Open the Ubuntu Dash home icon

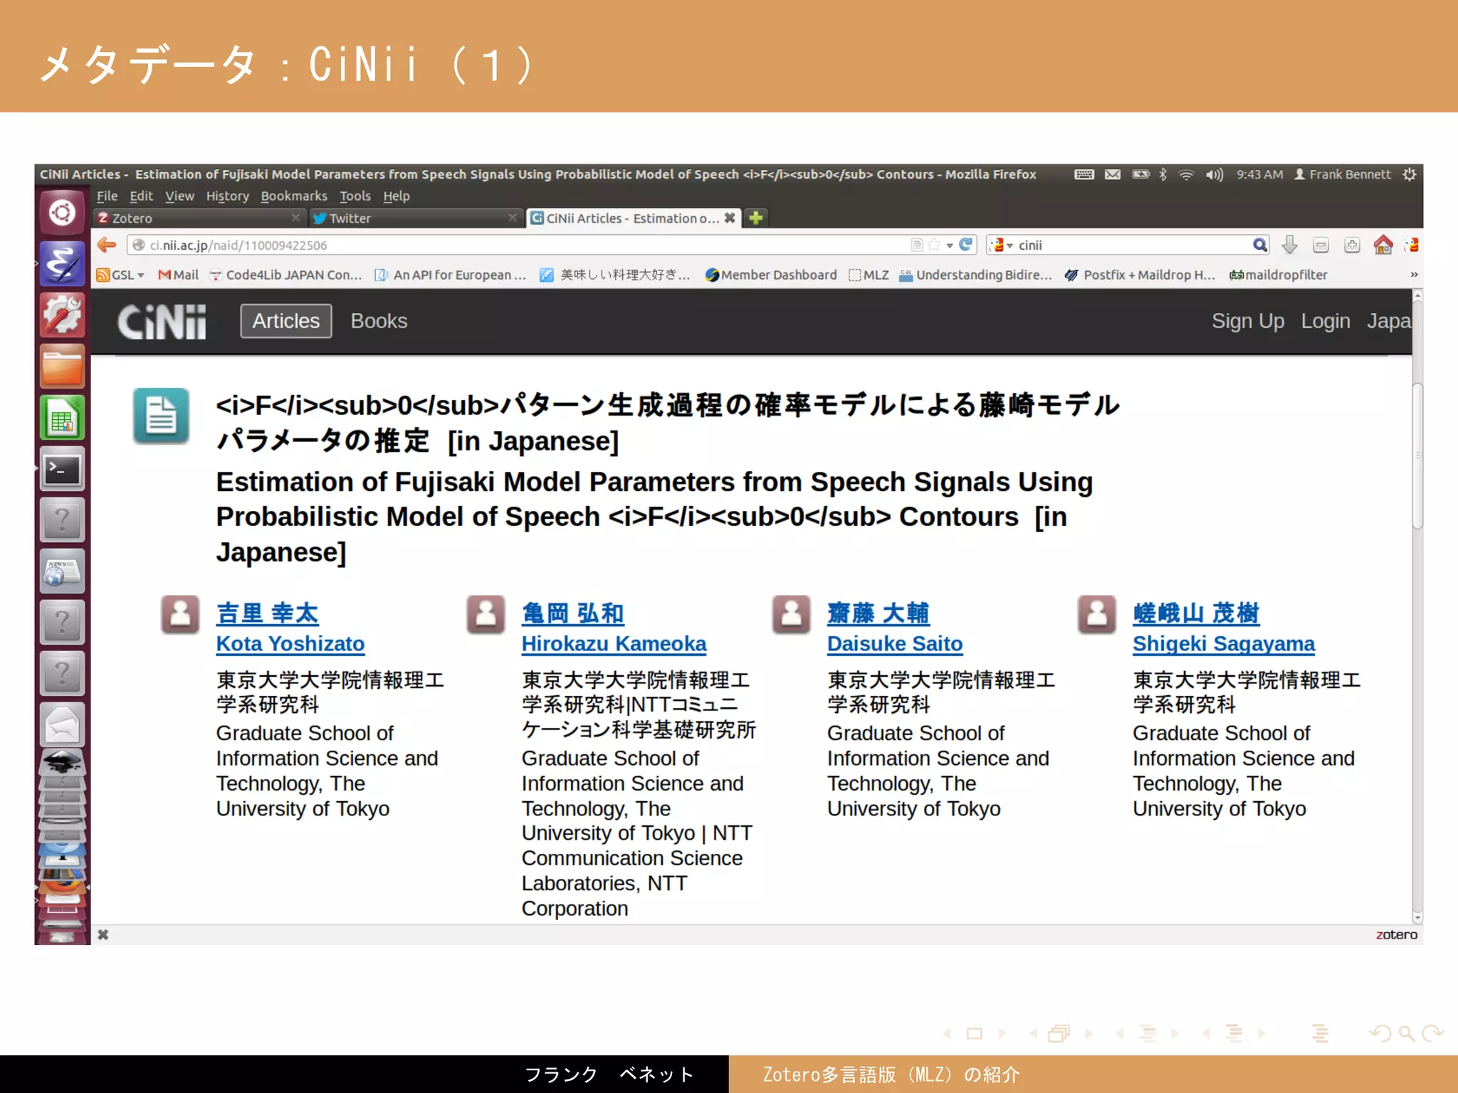[62, 212]
